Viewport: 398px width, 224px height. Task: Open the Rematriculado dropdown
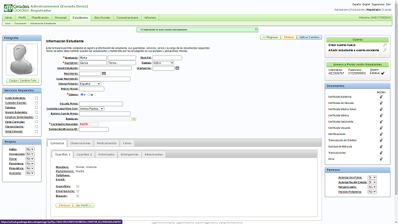[372, 187]
